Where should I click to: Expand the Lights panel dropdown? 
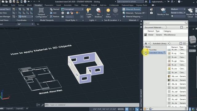[x=96, y=20]
